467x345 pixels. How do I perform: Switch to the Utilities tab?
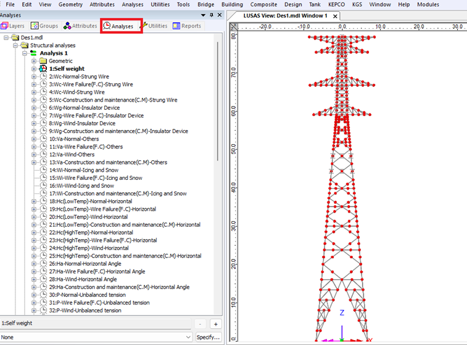pyautogui.click(x=154, y=26)
